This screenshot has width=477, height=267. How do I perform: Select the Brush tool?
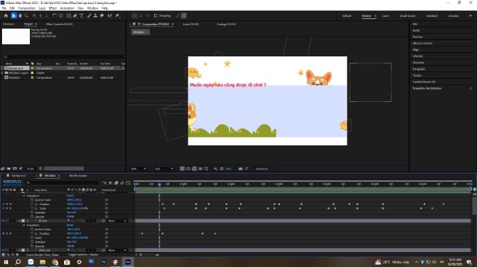pos(89,16)
